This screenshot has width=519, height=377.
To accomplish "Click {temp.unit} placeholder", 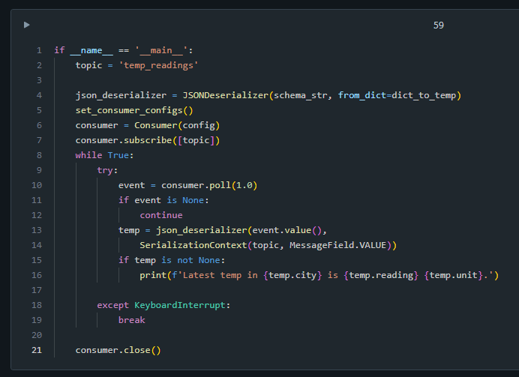I will 454,275.
